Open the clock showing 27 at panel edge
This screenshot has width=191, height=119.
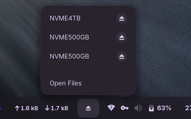click(188, 108)
